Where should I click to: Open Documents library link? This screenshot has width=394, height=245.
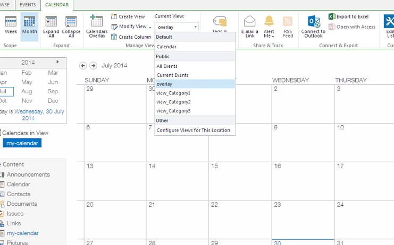[22, 204]
